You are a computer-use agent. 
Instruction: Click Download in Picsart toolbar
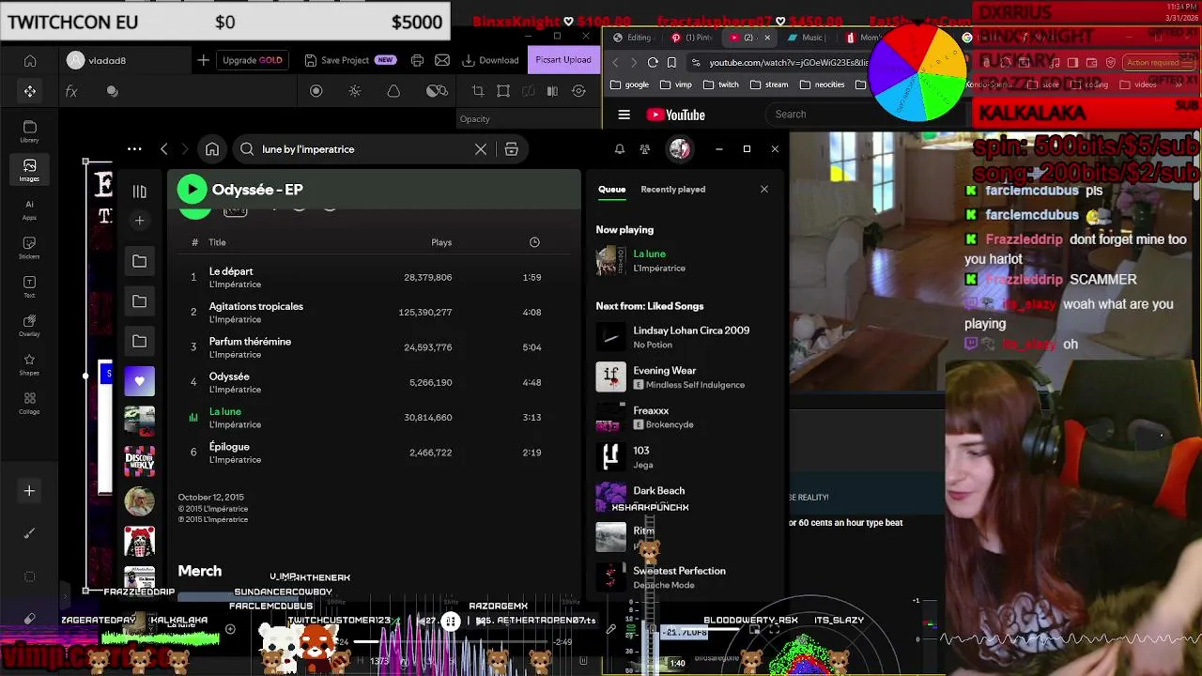click(x=490, y=60)
